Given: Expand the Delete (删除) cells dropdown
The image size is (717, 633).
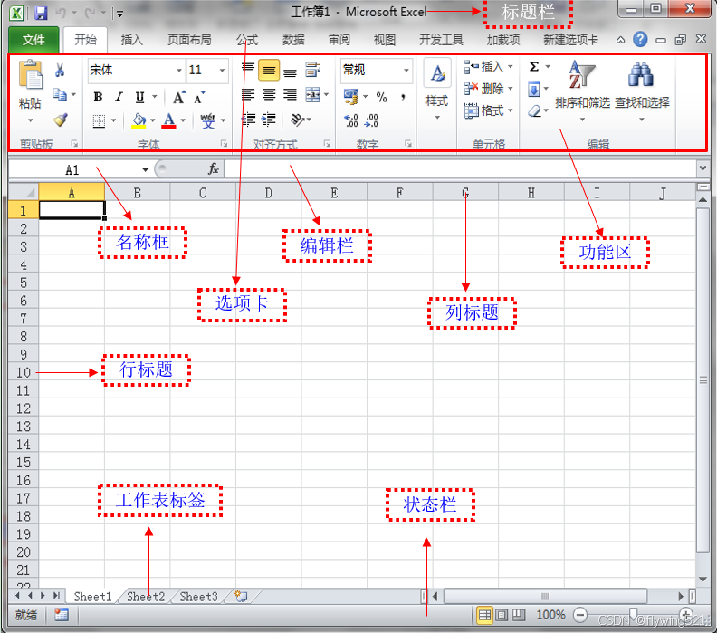Looking at the screenshot, I should (x=511, y=89).
